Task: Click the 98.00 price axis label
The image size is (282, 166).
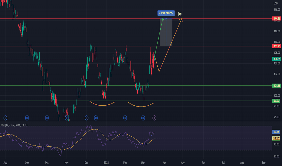Action: (x=277, y=106)
